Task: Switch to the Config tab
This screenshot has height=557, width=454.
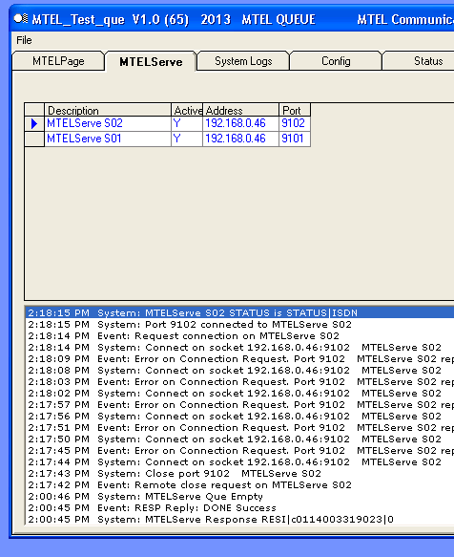Action: coord(336,61)
